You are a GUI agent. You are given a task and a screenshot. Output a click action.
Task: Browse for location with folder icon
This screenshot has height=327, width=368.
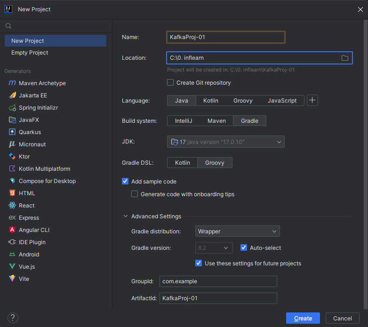pos(344,58)
